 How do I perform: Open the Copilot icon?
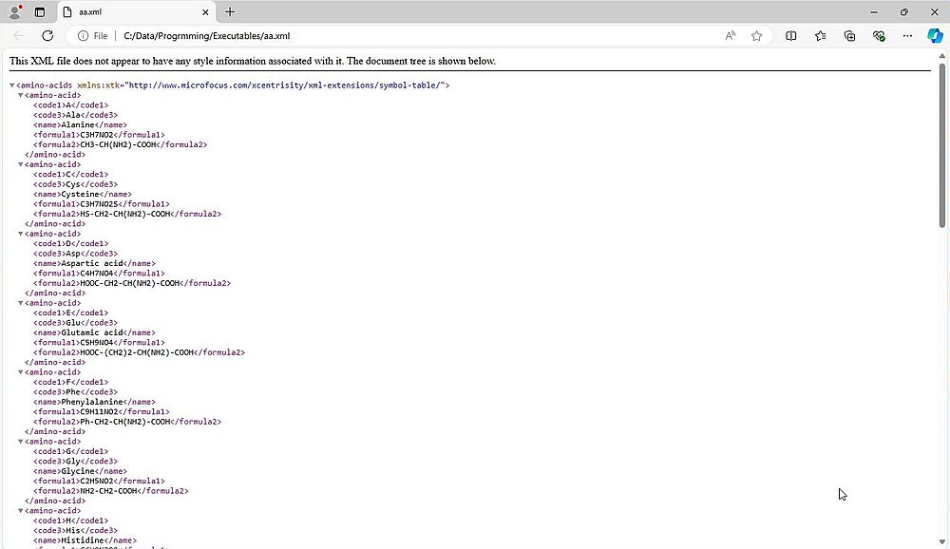[x=935, y=36]
